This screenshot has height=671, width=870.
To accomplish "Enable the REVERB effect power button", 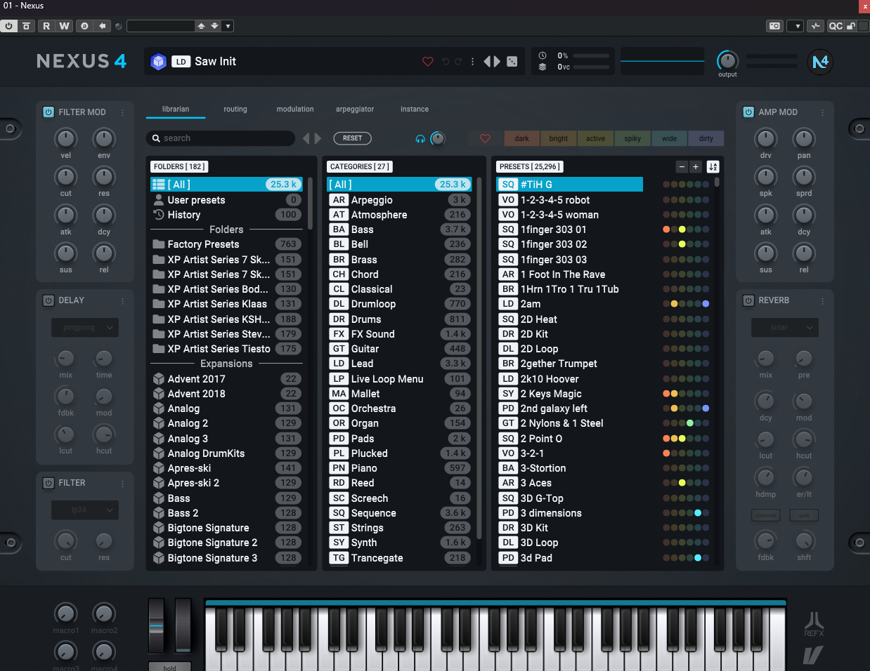I will coord(748,300).
